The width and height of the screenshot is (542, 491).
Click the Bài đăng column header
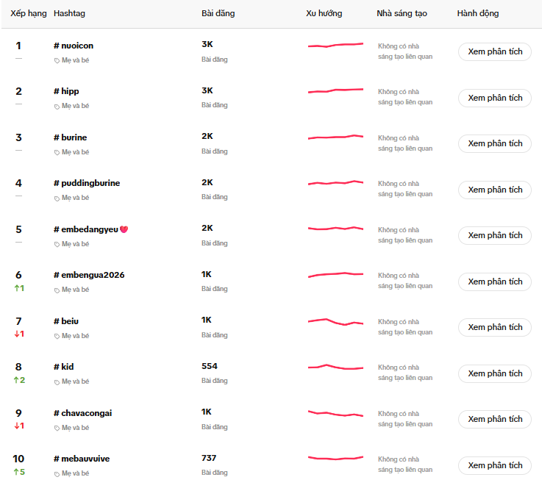click(218, 14)
